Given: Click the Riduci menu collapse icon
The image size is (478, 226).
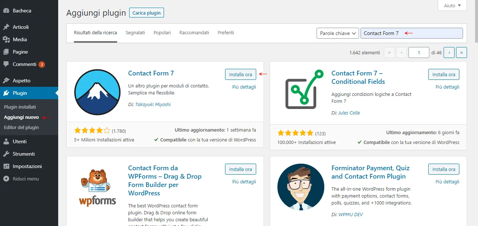Looking at the screenshot, I should tap(6, 179).
